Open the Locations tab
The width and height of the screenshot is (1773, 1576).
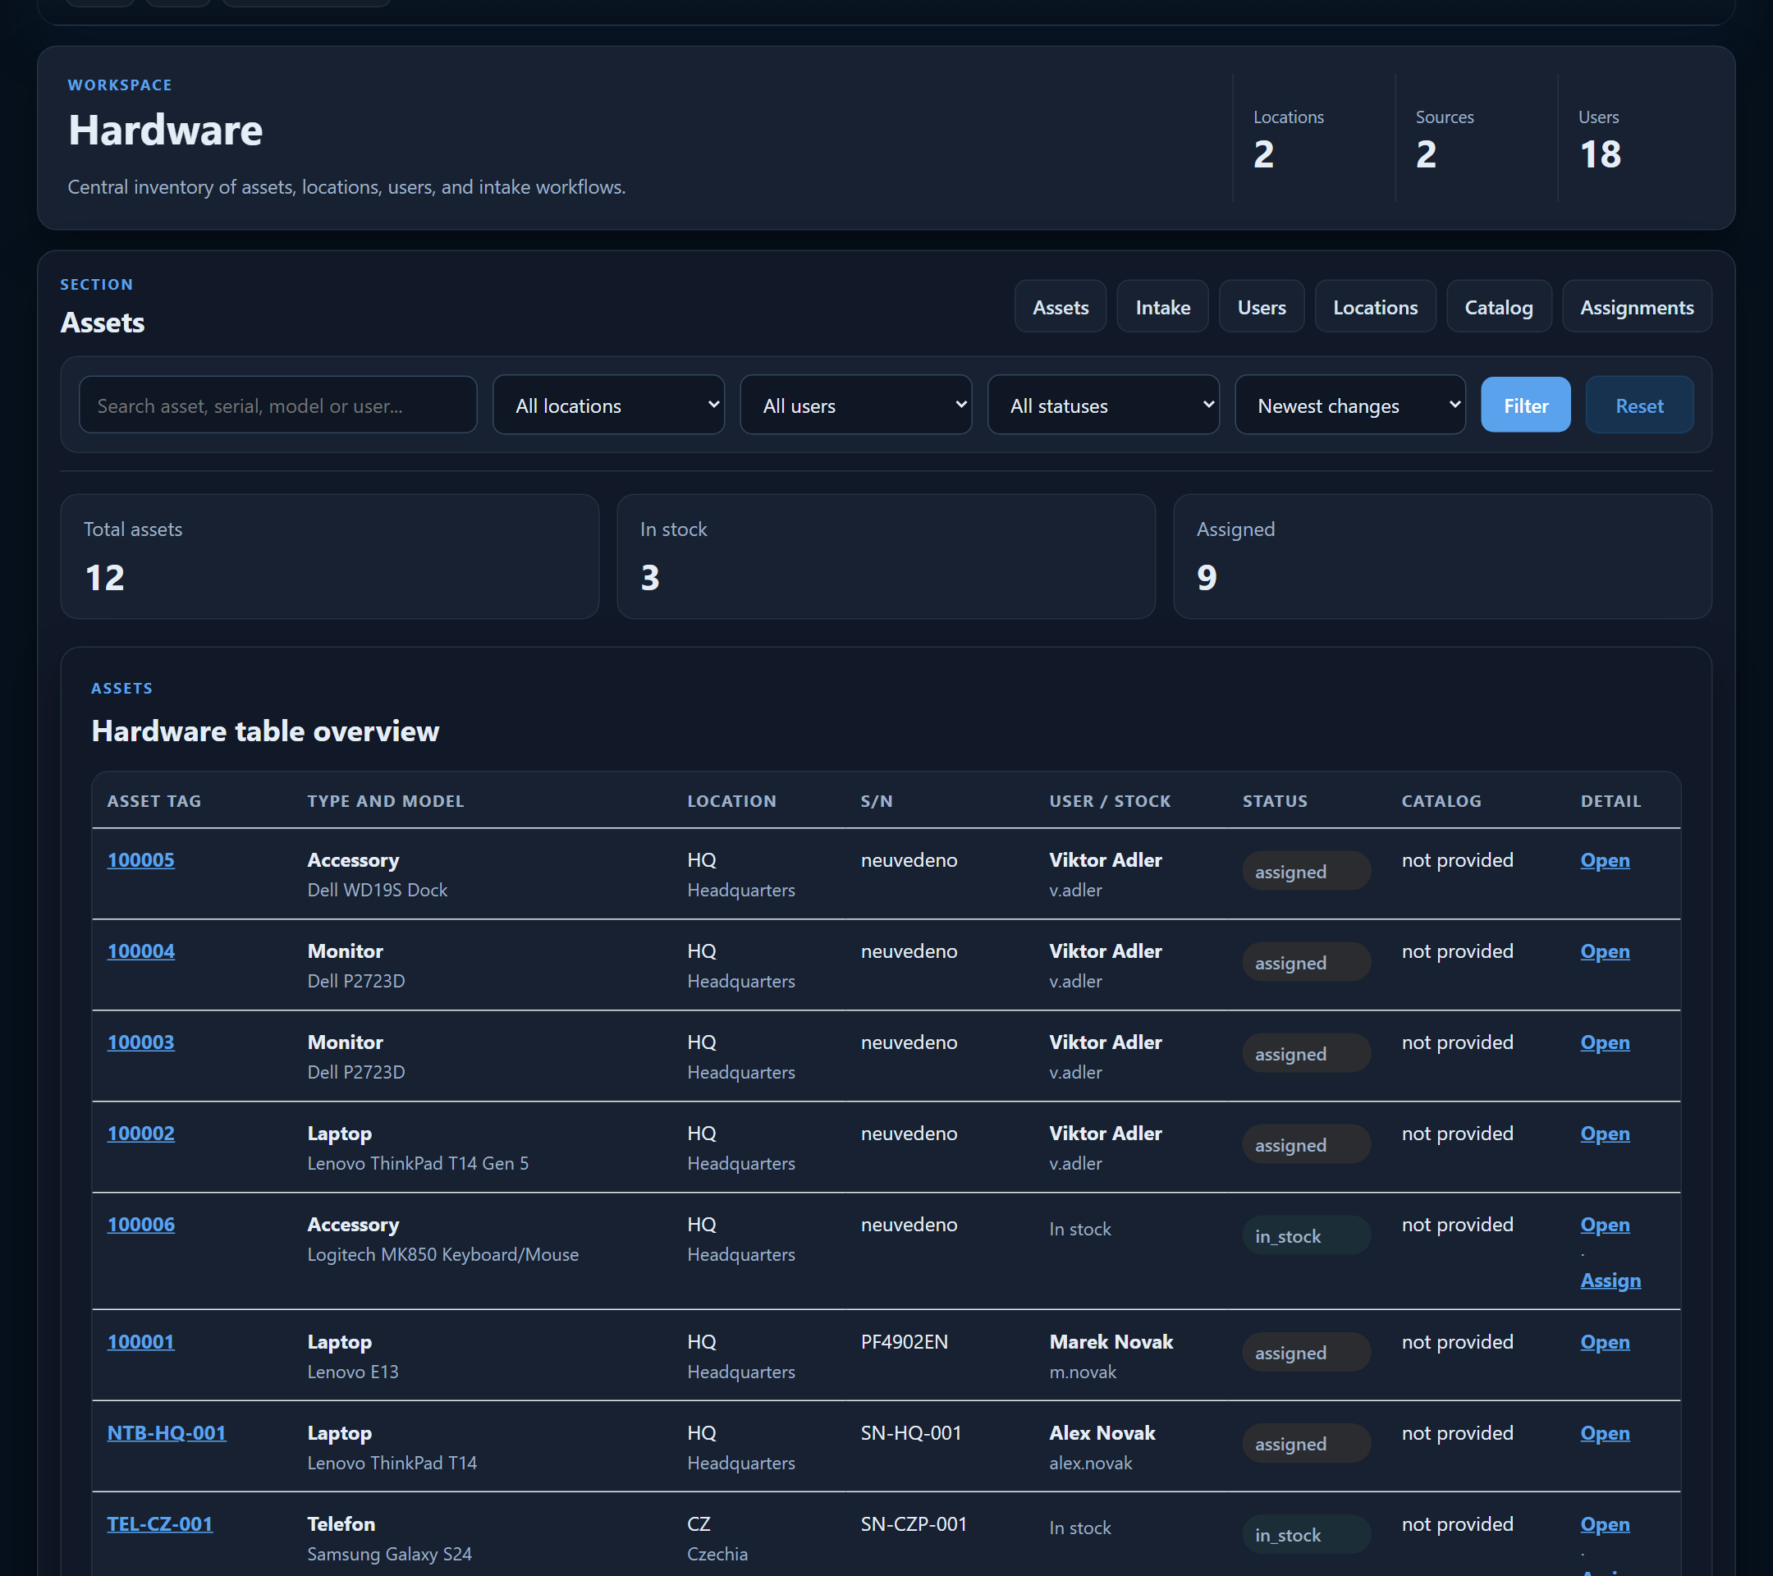(1375, 307)
